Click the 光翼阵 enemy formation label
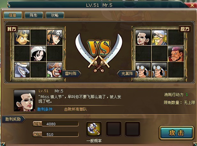 126,74
